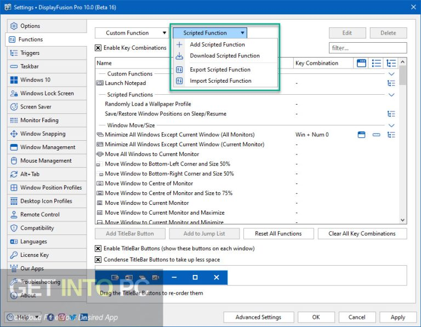The width and height of the screenshot is (421, 327).
Task: Choose Export Scripted Function from menu
Action: coord(220,70)
